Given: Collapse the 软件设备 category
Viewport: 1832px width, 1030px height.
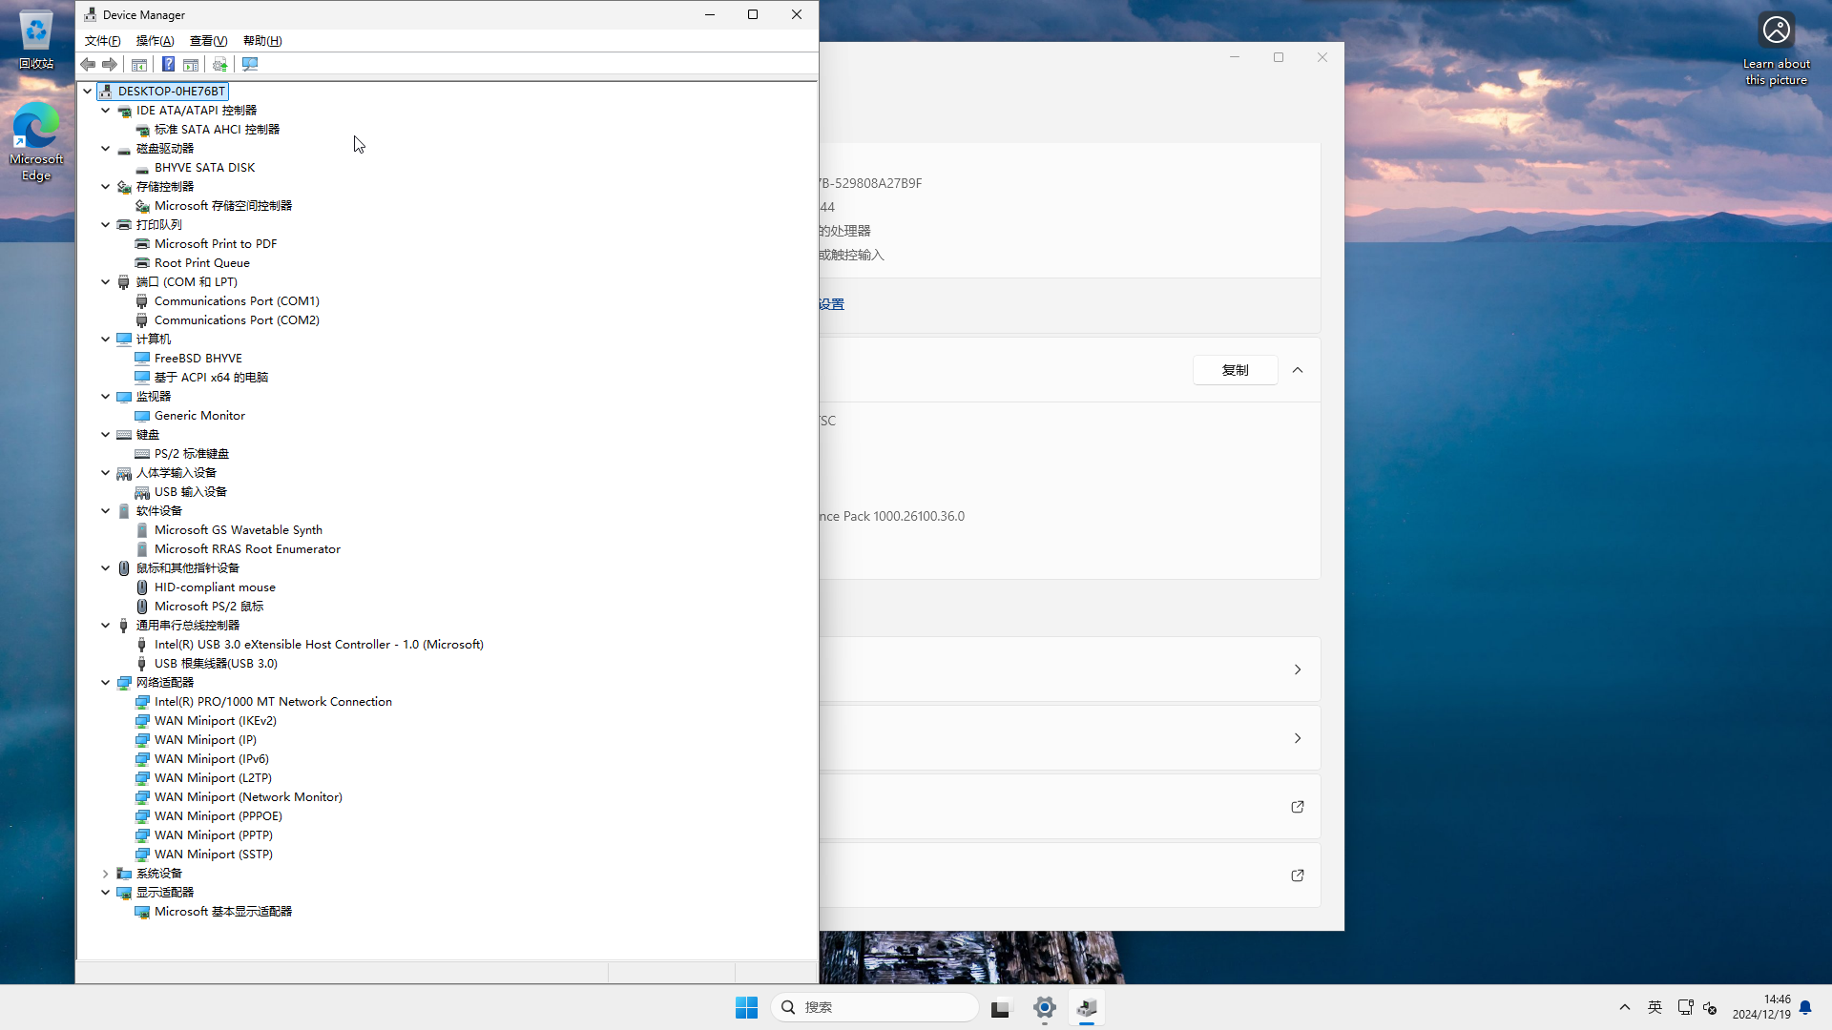Looking at the screenshot, I should coord(106,511).
